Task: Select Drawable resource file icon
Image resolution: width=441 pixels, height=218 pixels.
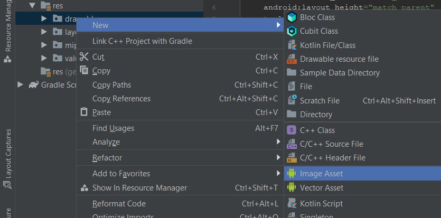Action: pyautogui.click(x=292, y=59)
